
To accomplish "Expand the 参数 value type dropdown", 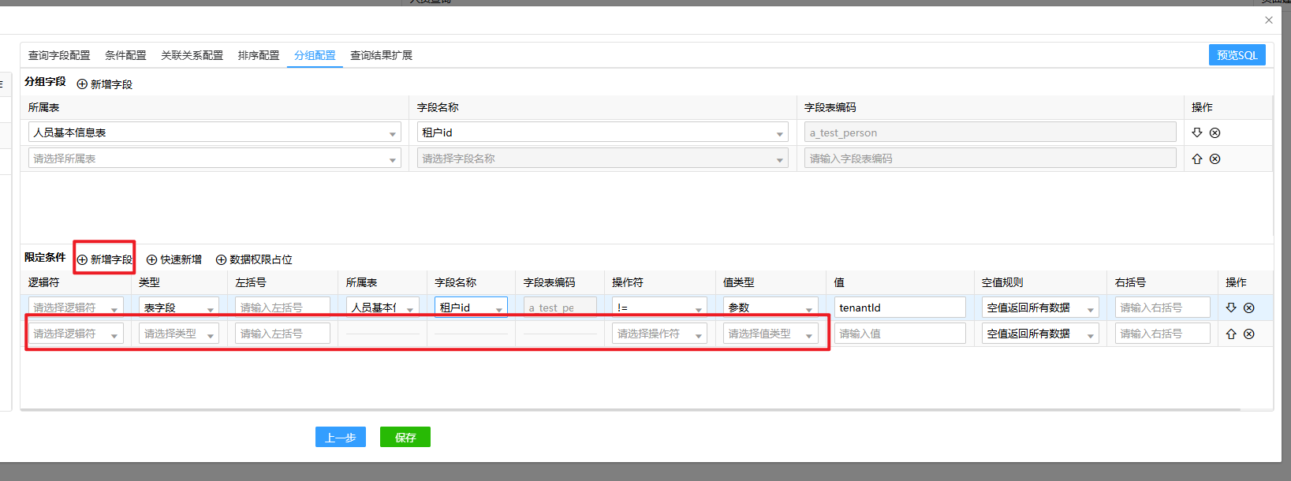I will point(770,308).
